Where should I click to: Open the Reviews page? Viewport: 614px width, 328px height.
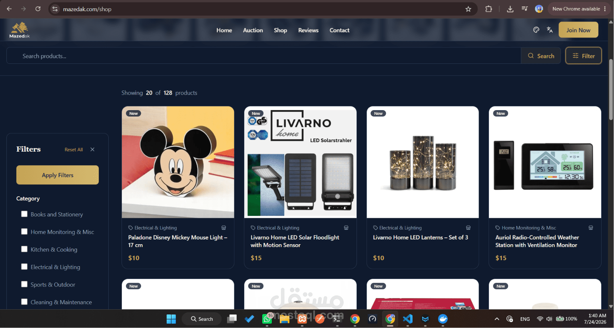click(308, 30)
